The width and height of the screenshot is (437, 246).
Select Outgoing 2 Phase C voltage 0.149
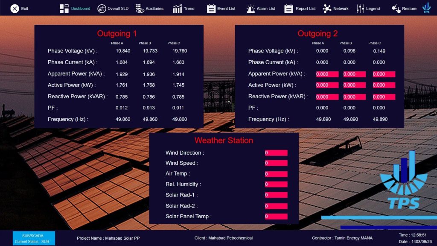point(379,51)
